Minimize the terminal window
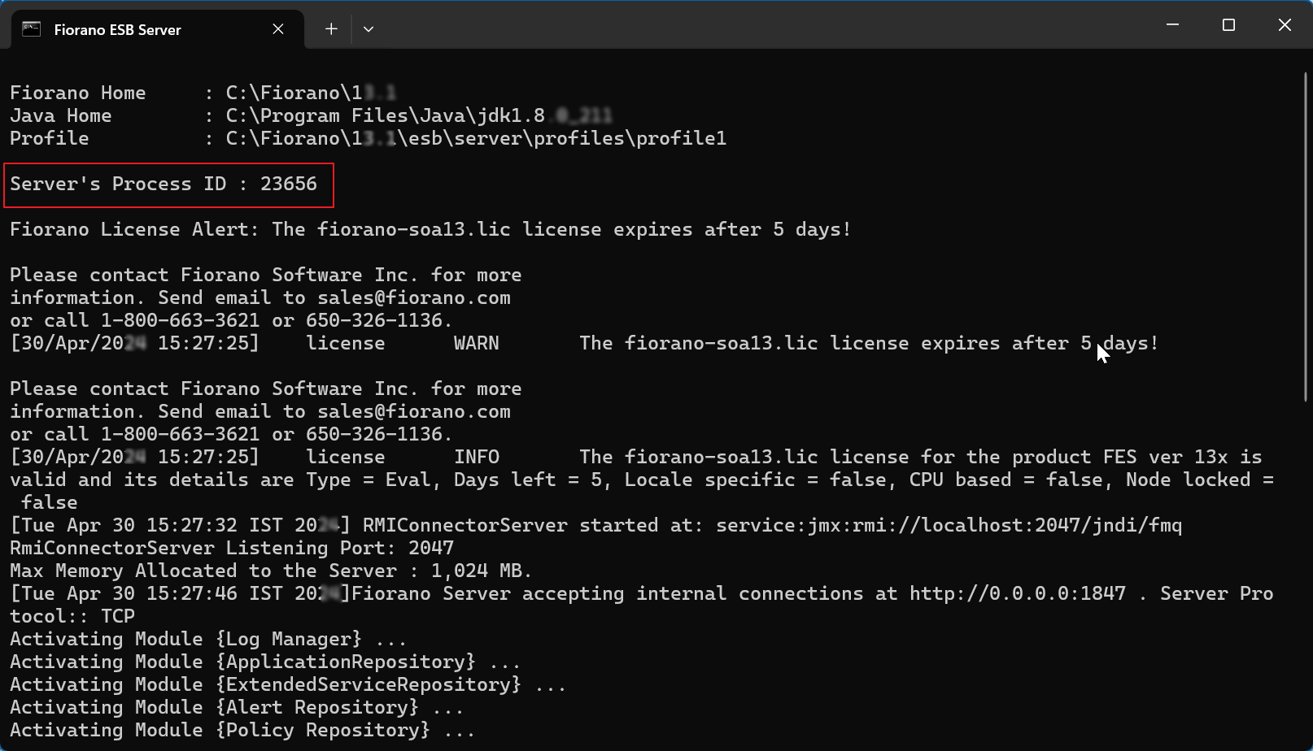Image resolution: width=1313 pixels, height=751 pixels. (1172, 25)
